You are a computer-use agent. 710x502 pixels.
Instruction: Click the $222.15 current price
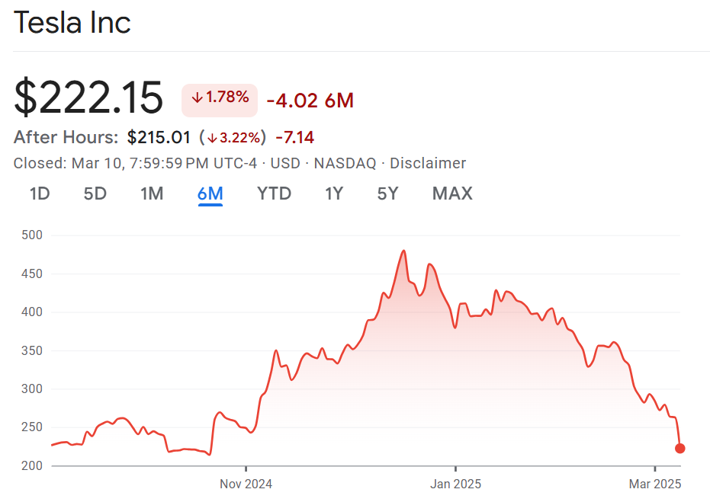[x=88, y=98]
